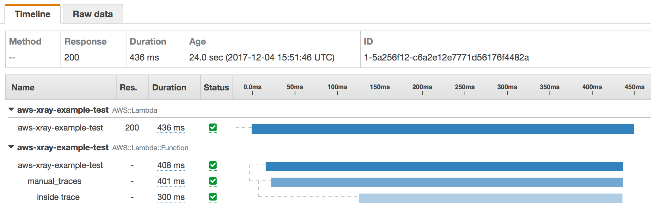This screenshot has height=212, width=651.
Task: Click the 300 ms duration link
Action: tap(171, 197)
